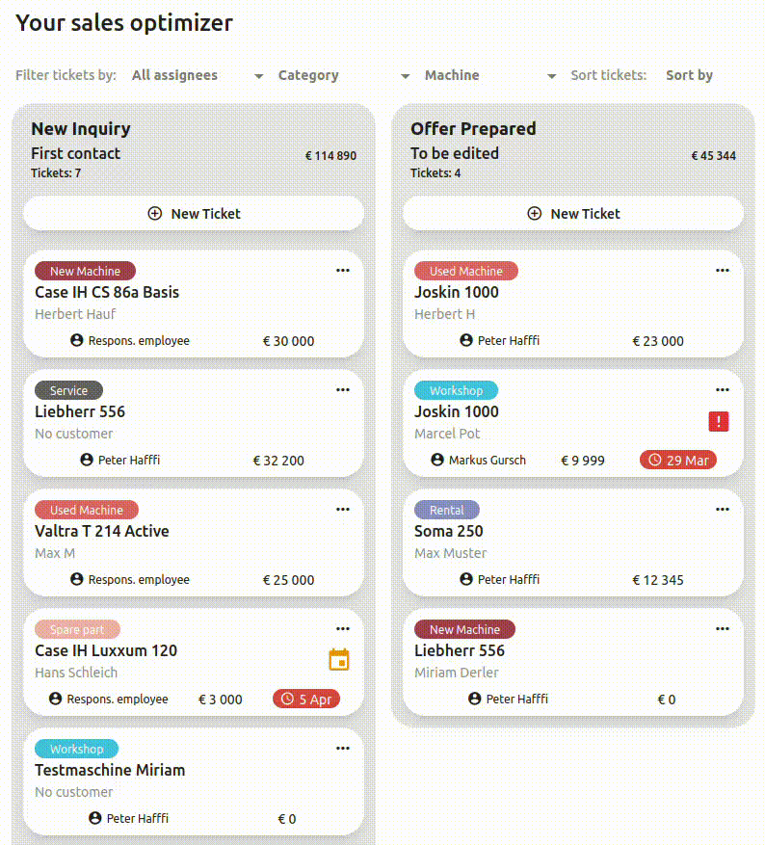Open the Sort by dropdown
Image resolution: width=765 pixels, height=845 pixels.
pyautogui.click(x=690, y=75)
